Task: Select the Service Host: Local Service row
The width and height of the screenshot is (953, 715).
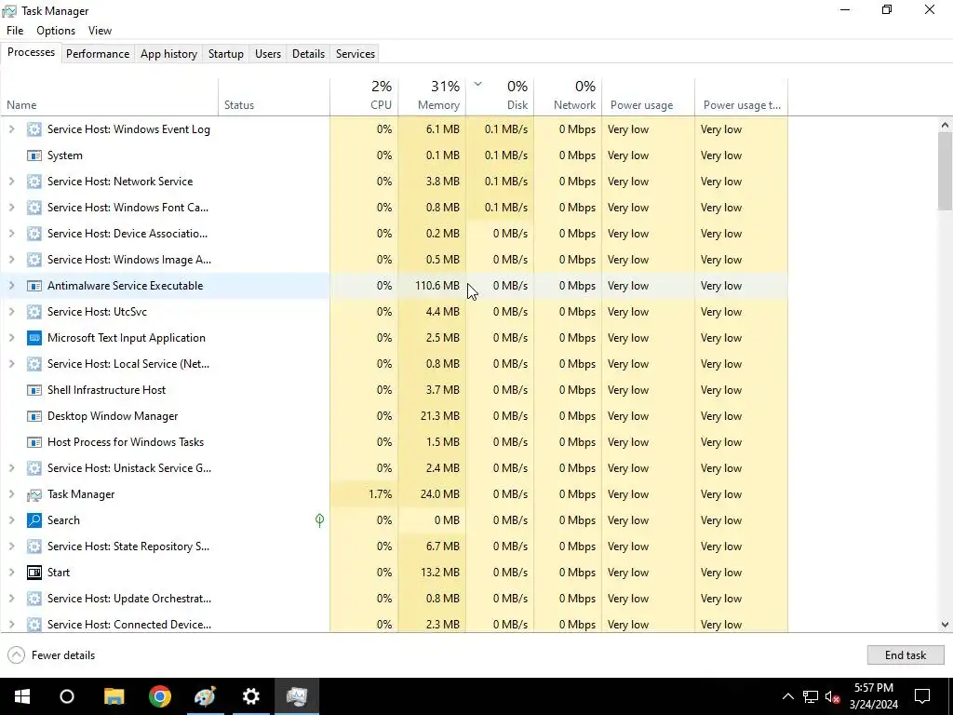Action: pos(394,364)
